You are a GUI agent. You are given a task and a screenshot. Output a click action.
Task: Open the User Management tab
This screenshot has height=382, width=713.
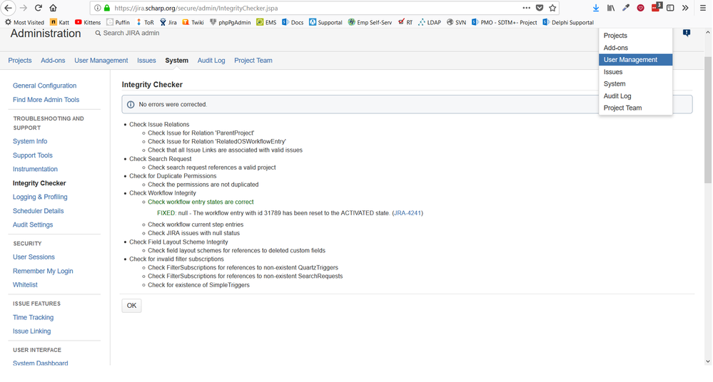tap(101, 61)
